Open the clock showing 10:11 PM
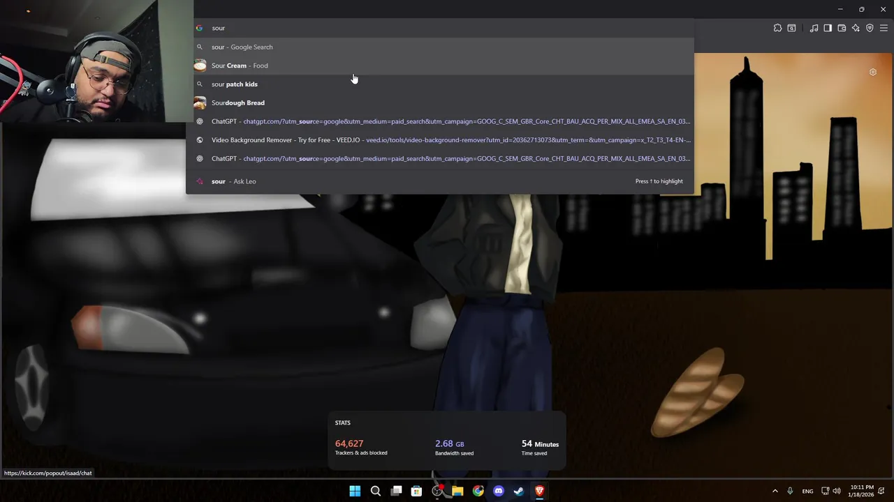Image resolution: width=894 pixels, height=502 pixels. click(862, 491)
